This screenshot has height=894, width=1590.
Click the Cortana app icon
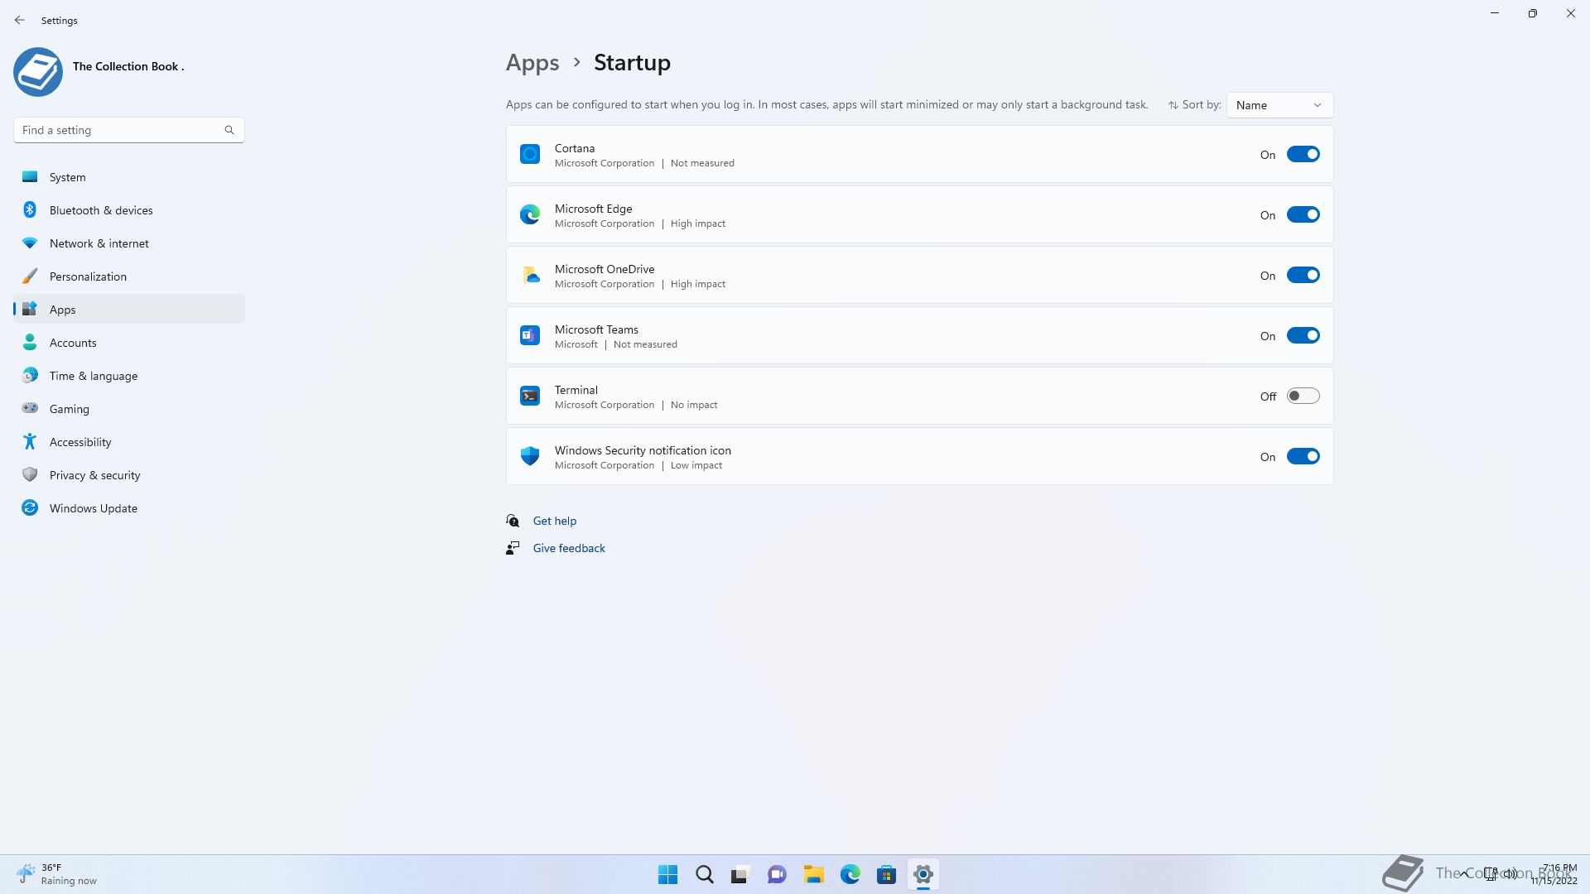[530, 154]
